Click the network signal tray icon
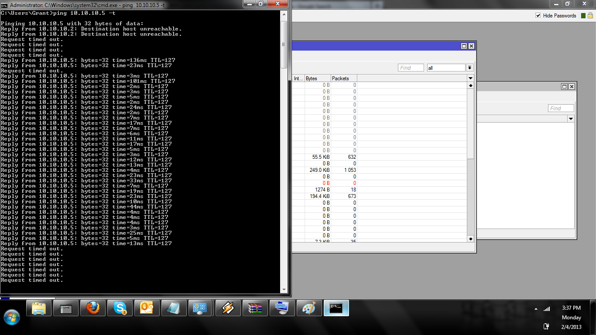Viewport: 596px width, 335px height. coord(547,309)
